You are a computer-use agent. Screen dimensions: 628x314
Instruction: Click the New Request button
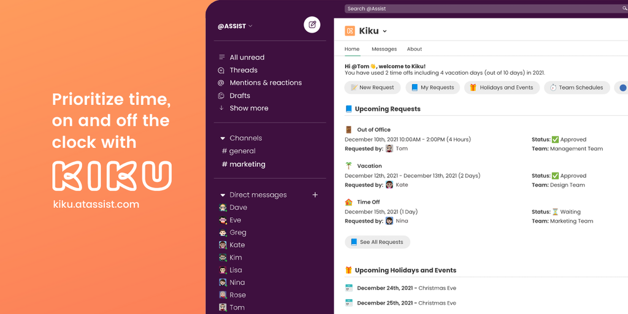tap(372, 88)
